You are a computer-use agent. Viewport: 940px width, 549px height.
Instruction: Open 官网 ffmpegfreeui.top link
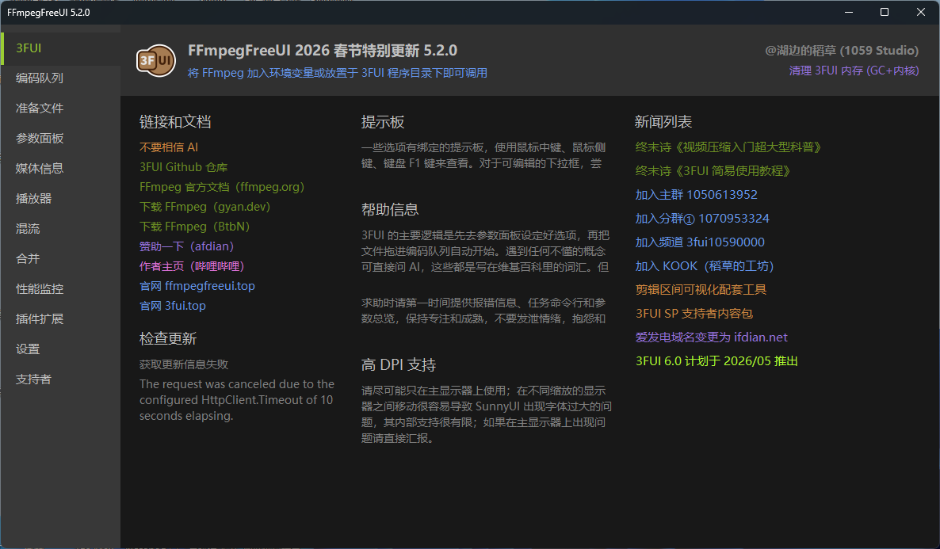[197, 286]
